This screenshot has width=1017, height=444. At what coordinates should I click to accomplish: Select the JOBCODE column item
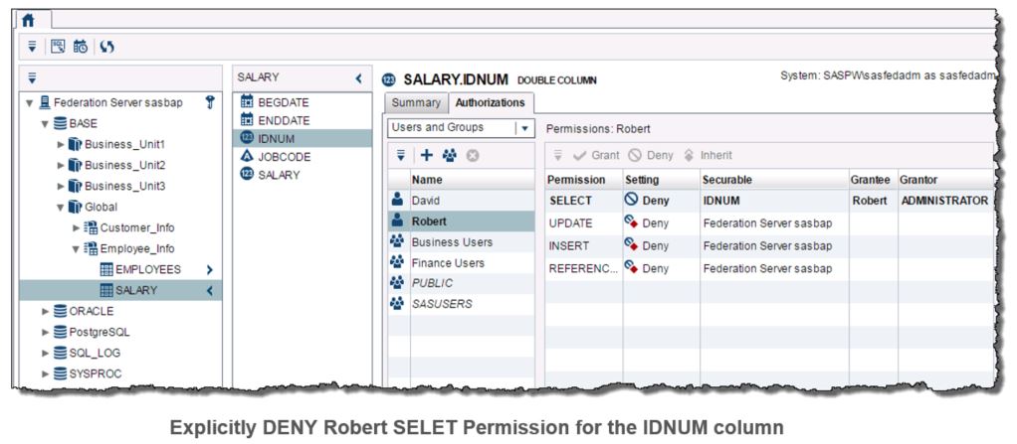point(284,156)
